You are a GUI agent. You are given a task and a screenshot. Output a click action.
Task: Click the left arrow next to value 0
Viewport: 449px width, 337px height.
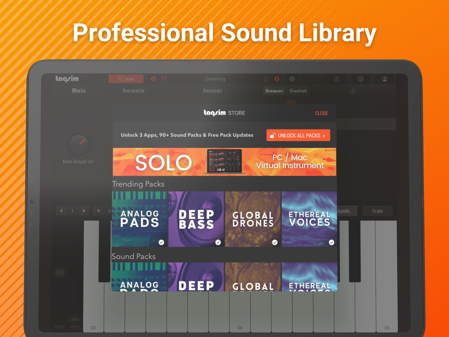click(98, 211)
